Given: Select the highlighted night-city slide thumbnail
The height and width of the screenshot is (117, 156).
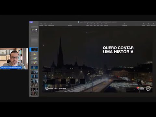Looking at the screenshot, I should [34, 50].
